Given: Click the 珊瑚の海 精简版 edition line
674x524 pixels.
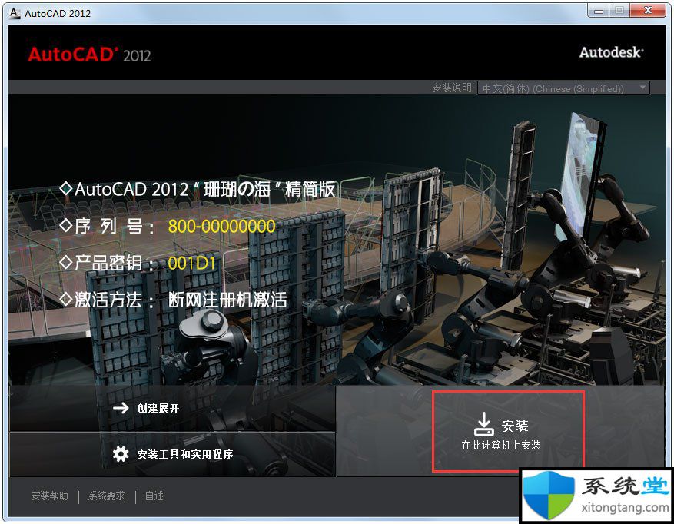Looking at the screenshot, I should [x=198, y=189].
